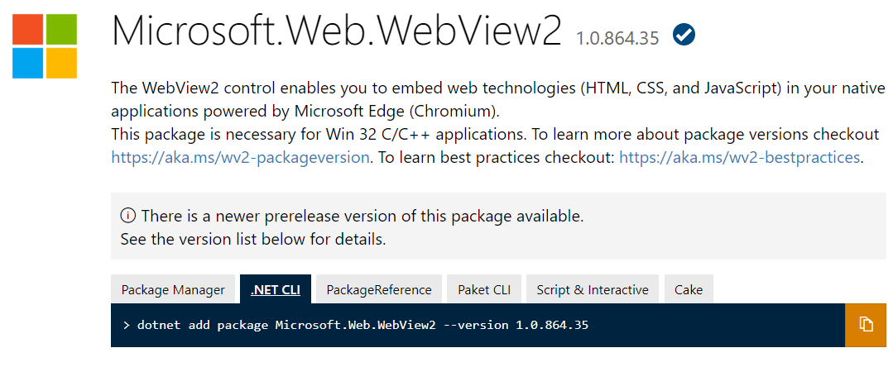893x367 pixels.
Task: Click the "> " prompt symbol in command box
Action: click(x=126, y=325)
